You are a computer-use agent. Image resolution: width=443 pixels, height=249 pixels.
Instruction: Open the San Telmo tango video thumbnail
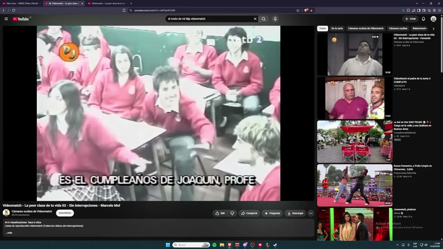(x=355, y=141)
